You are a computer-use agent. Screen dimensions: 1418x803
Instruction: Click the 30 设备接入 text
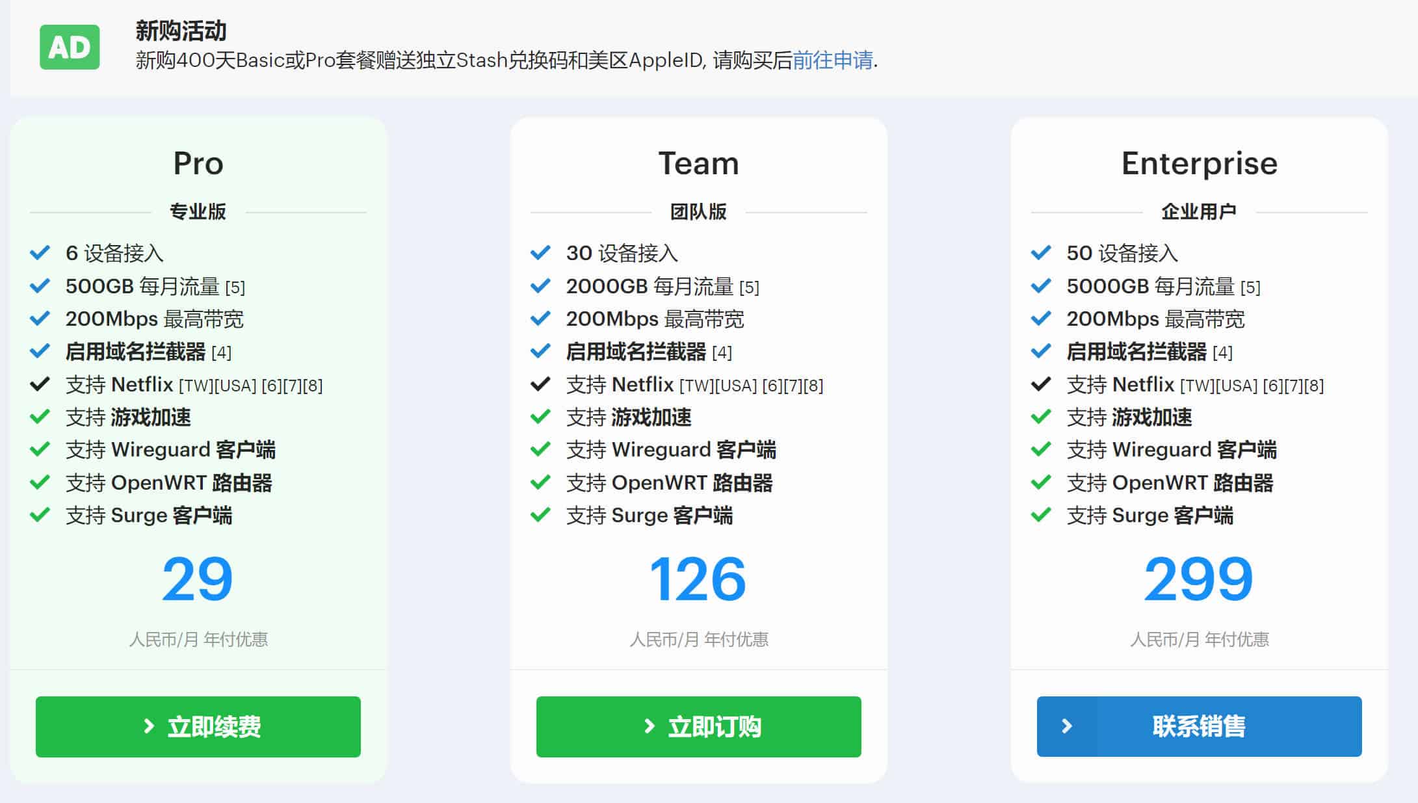(x=622, y=253)
